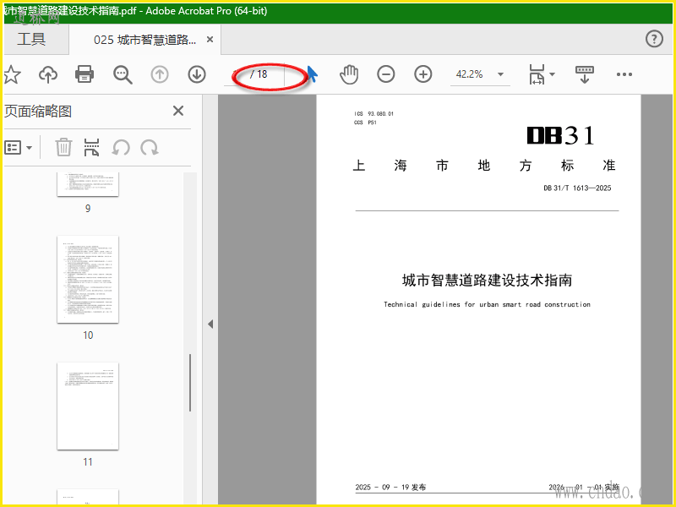Delete selected pages with trash icon
Viewport: 676px width, 507px height.
[63, 147]
